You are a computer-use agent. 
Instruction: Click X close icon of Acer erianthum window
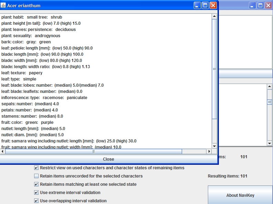pos(213,6)
